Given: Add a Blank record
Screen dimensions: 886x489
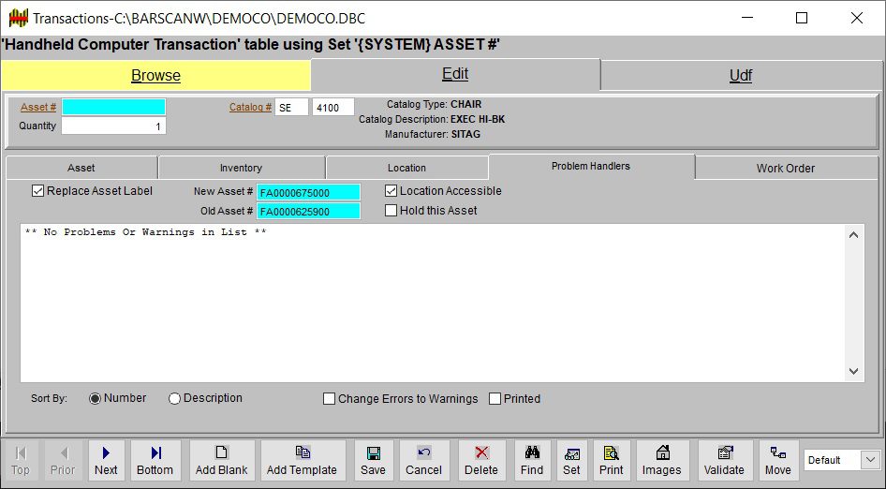Looking at the screenshot, I should [221, 461].
